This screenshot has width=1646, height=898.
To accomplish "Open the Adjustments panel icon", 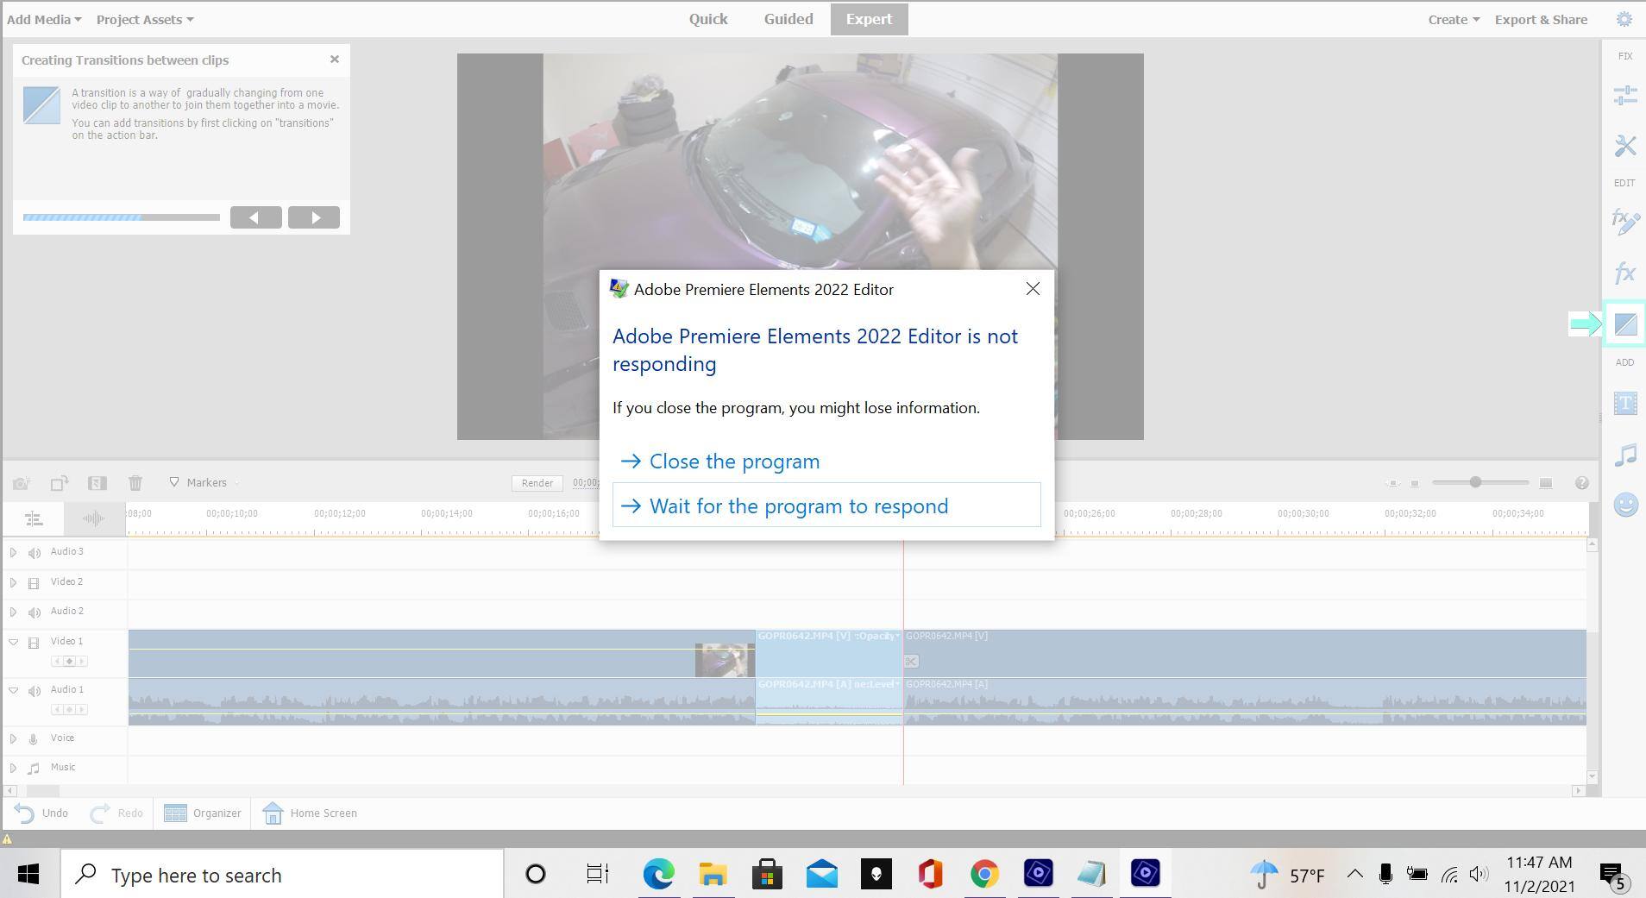I will (1624, 96).
